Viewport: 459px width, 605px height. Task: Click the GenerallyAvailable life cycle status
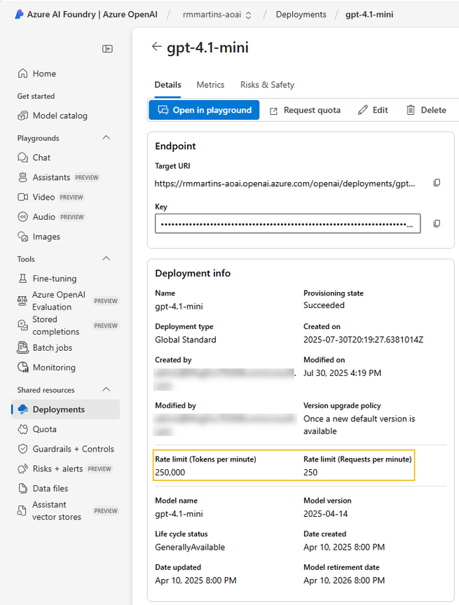tap(190, 547)
